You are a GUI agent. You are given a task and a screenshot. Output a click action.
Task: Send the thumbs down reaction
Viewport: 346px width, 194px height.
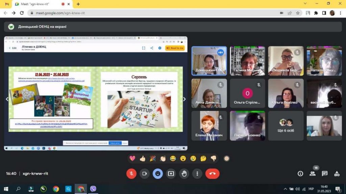pos(214,159)
